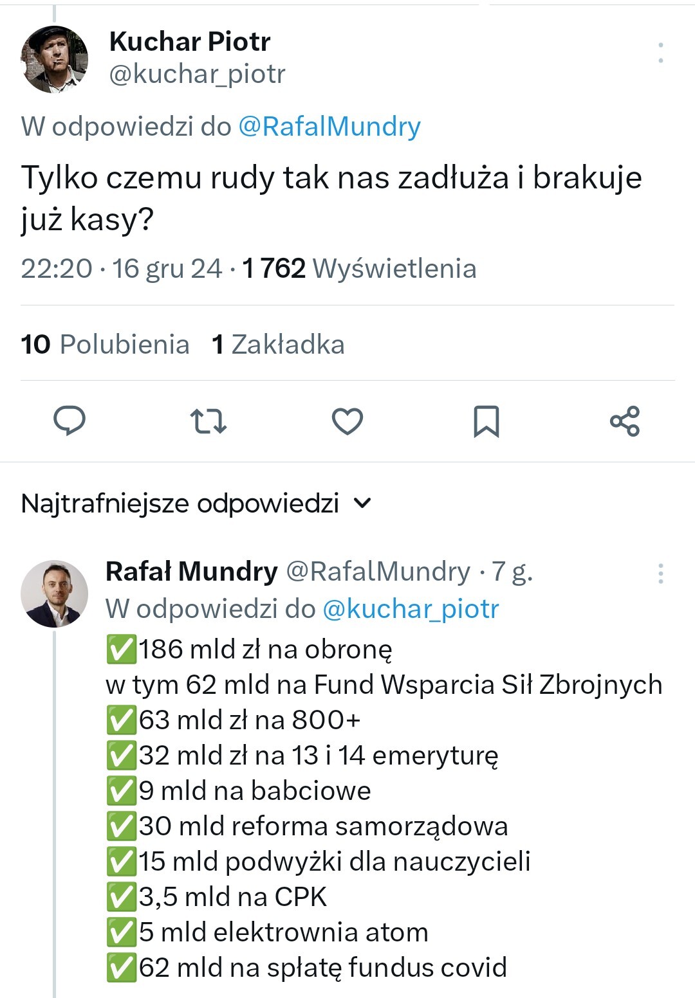View Rafał Mundry's avatar
695x998 pixels.
pyautogui.click(x=54, y=593)
